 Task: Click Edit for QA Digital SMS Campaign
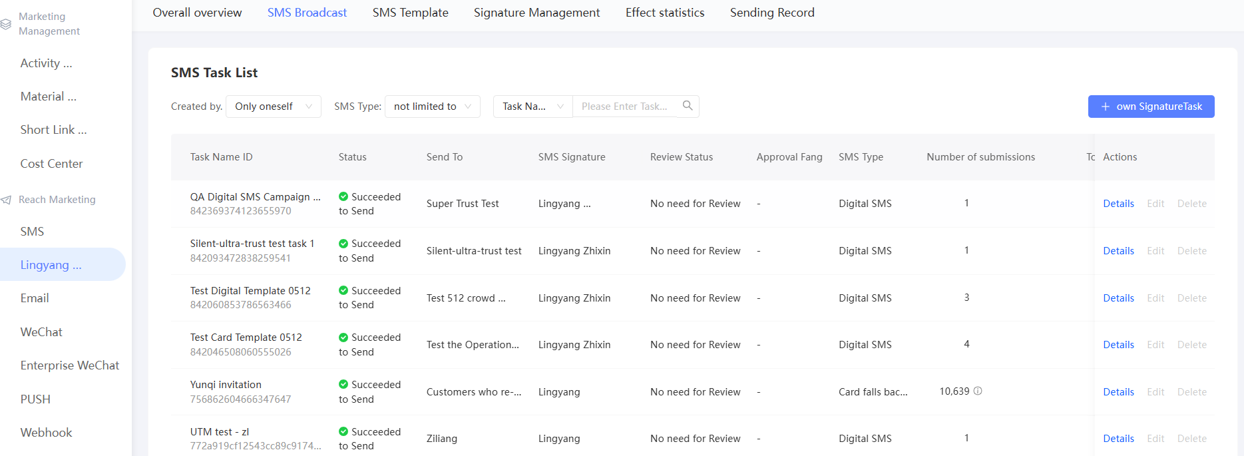coord(1155,204)
